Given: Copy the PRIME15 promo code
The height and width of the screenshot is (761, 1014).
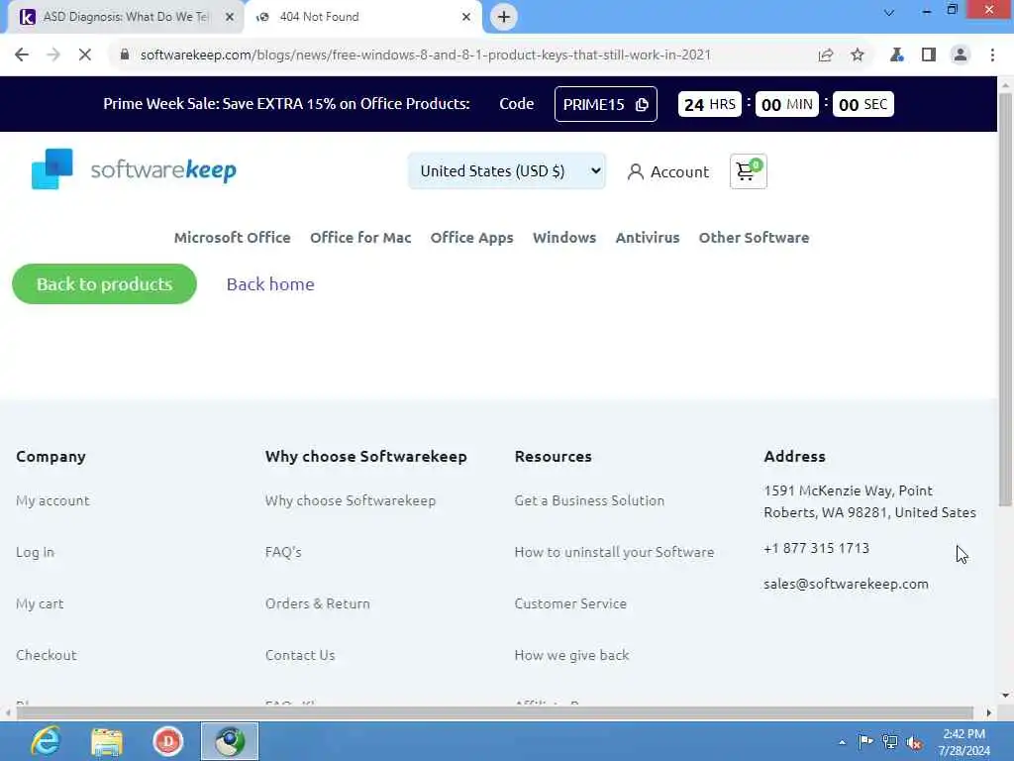Looking at the screenshot, I should 605,104.
